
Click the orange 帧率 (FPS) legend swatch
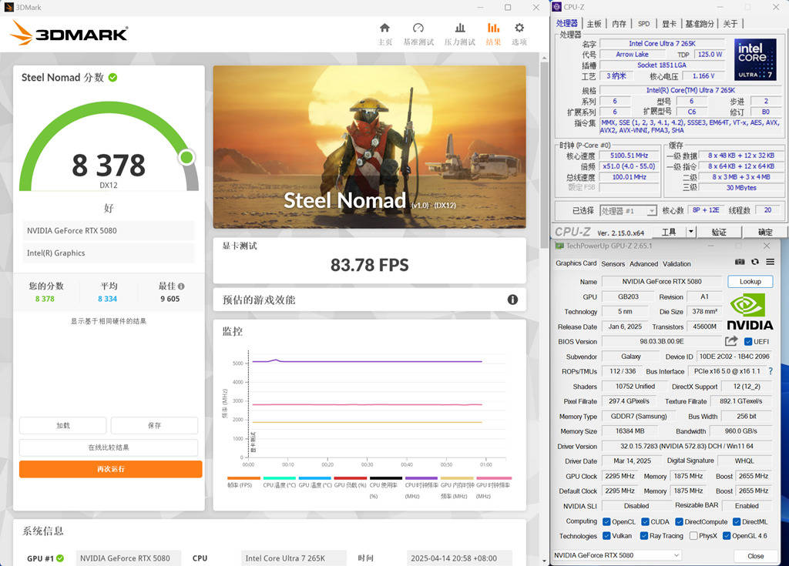243,478
